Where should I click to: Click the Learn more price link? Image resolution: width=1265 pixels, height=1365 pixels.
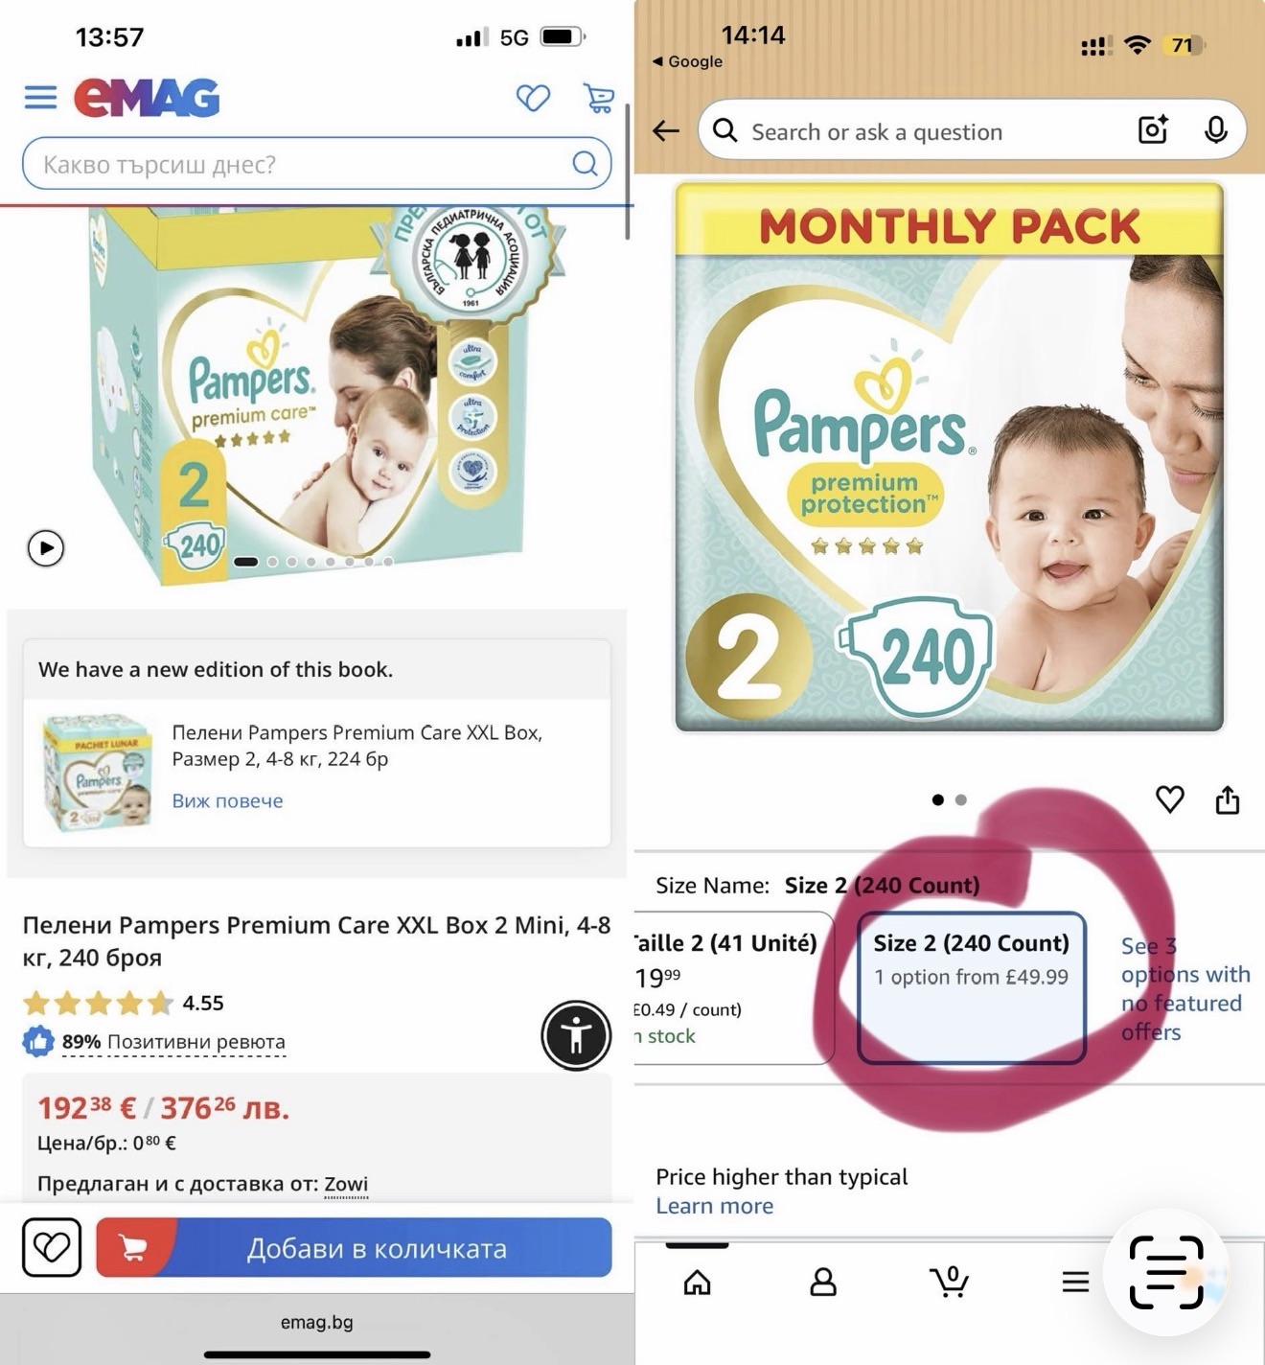coord(714,1206)
